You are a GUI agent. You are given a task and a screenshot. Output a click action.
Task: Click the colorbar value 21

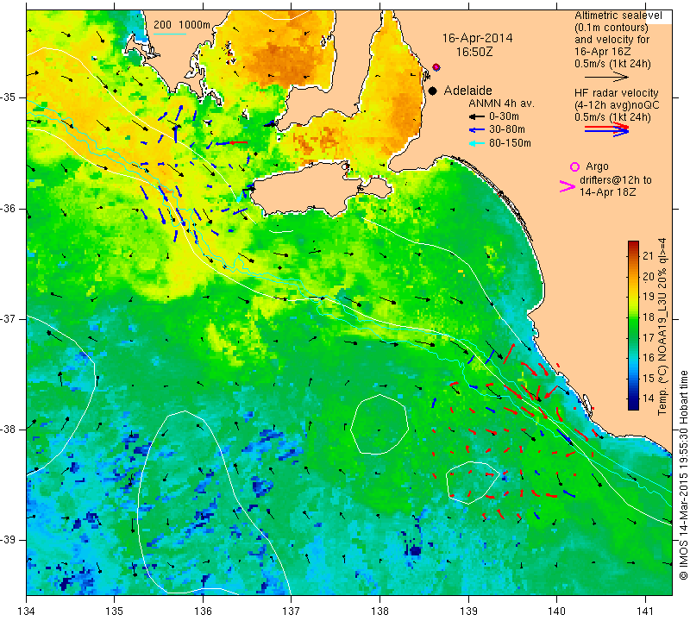tap(649, 256)
